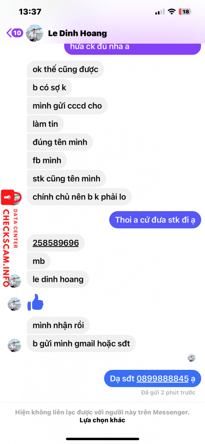
Task: Open Le Dinh Hoang's profile picture in header
Action: 35,33
